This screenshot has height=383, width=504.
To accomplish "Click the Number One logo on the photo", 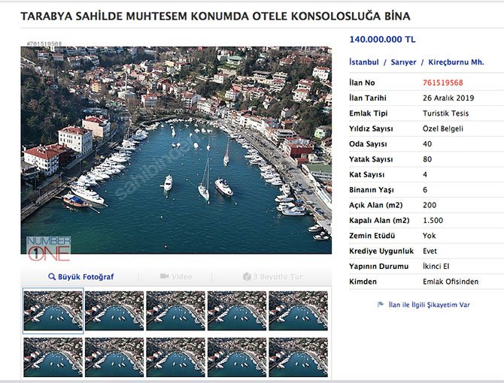I will [49, 248].
